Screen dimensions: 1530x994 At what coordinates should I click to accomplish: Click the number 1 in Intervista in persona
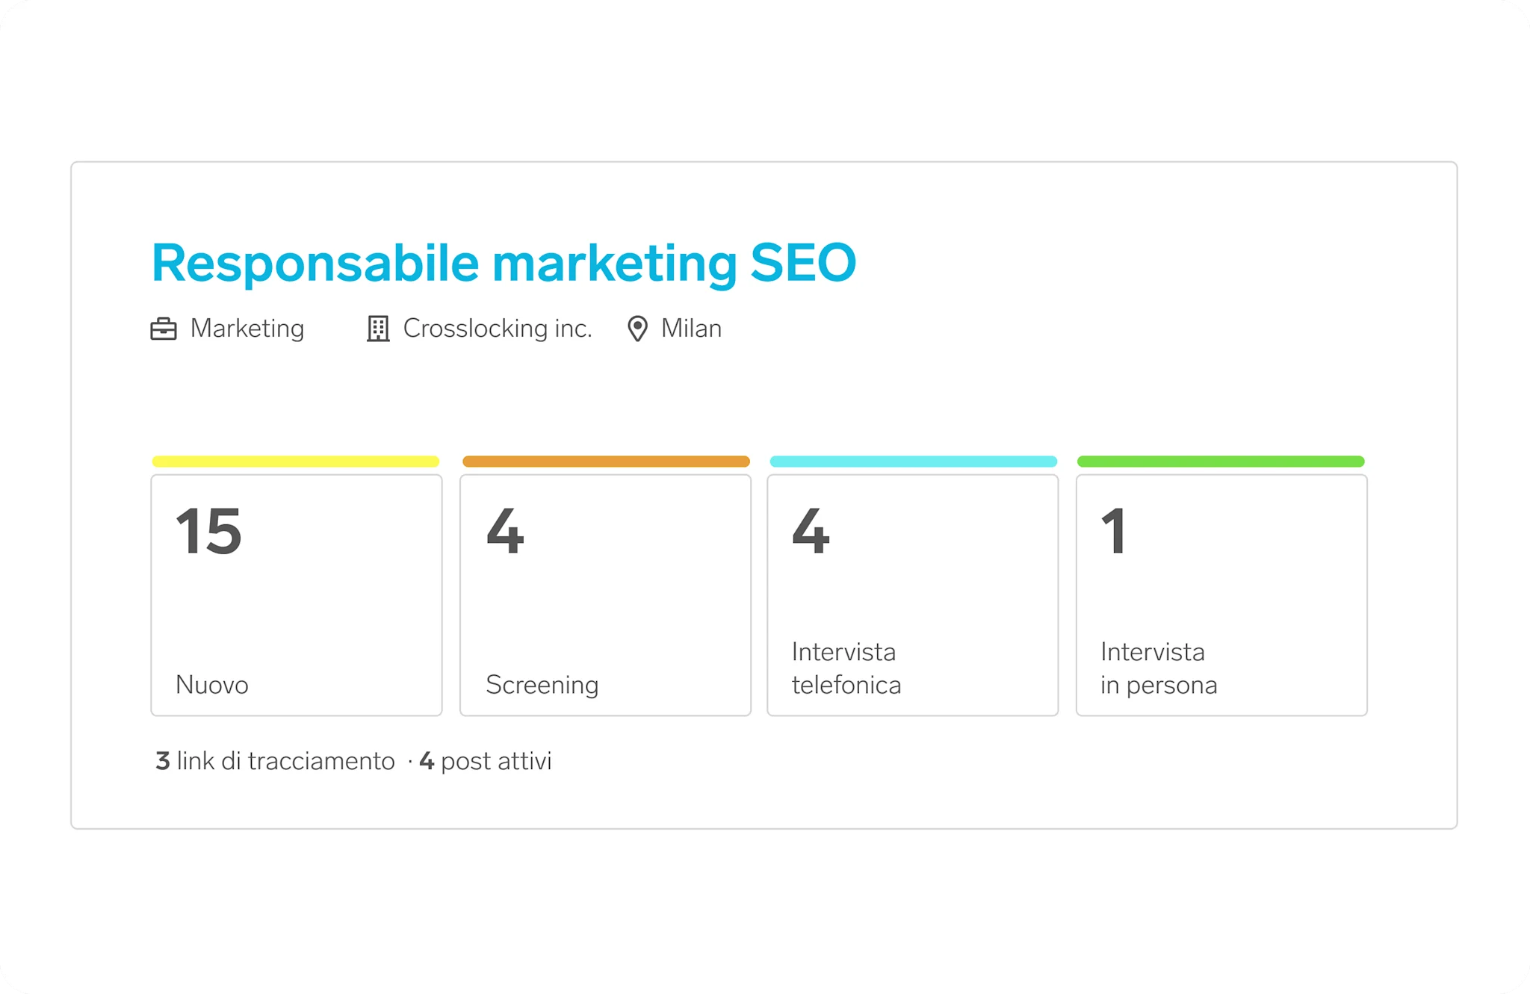coord(1113,531)
